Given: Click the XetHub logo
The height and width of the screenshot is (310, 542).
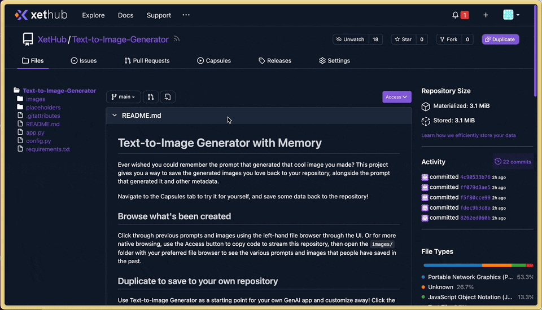Looking at the screenshot, I should click(x=41, y=15).
